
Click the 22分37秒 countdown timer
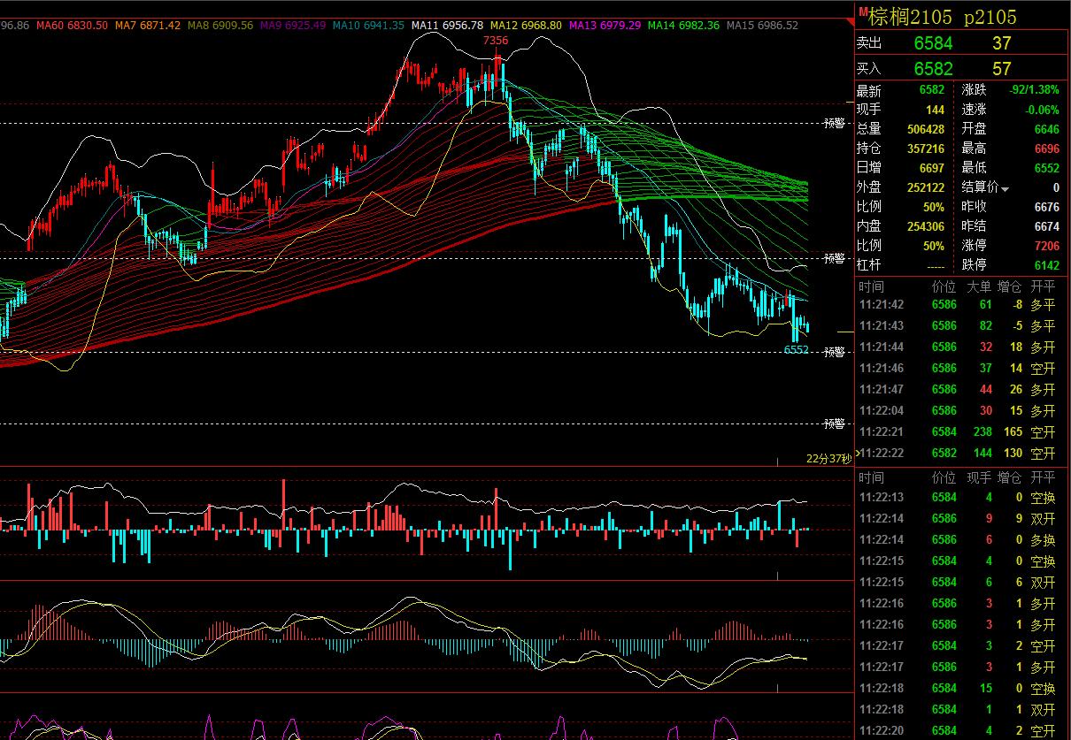[828, 458]
